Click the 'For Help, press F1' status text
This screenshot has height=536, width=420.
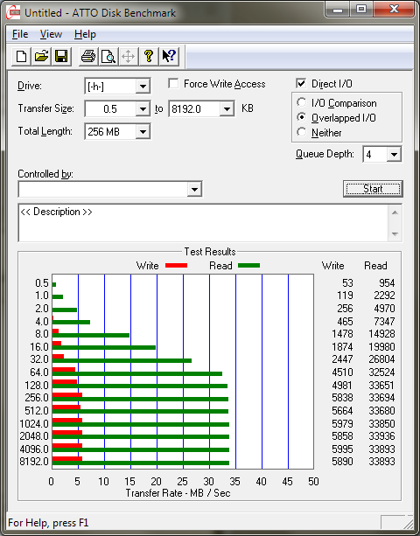click(x=48, y=523)
